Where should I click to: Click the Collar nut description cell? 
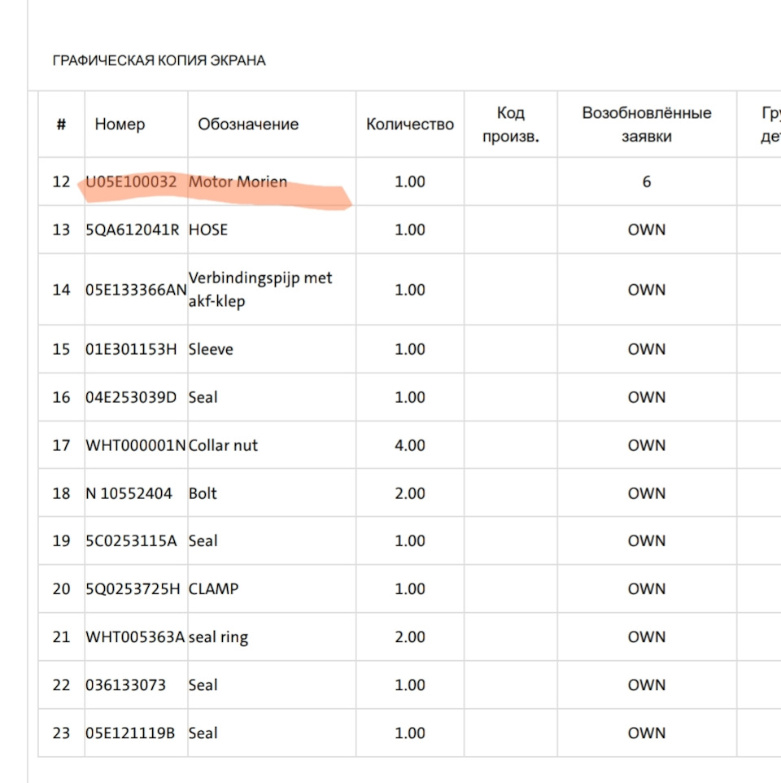(x=223, y=445)
